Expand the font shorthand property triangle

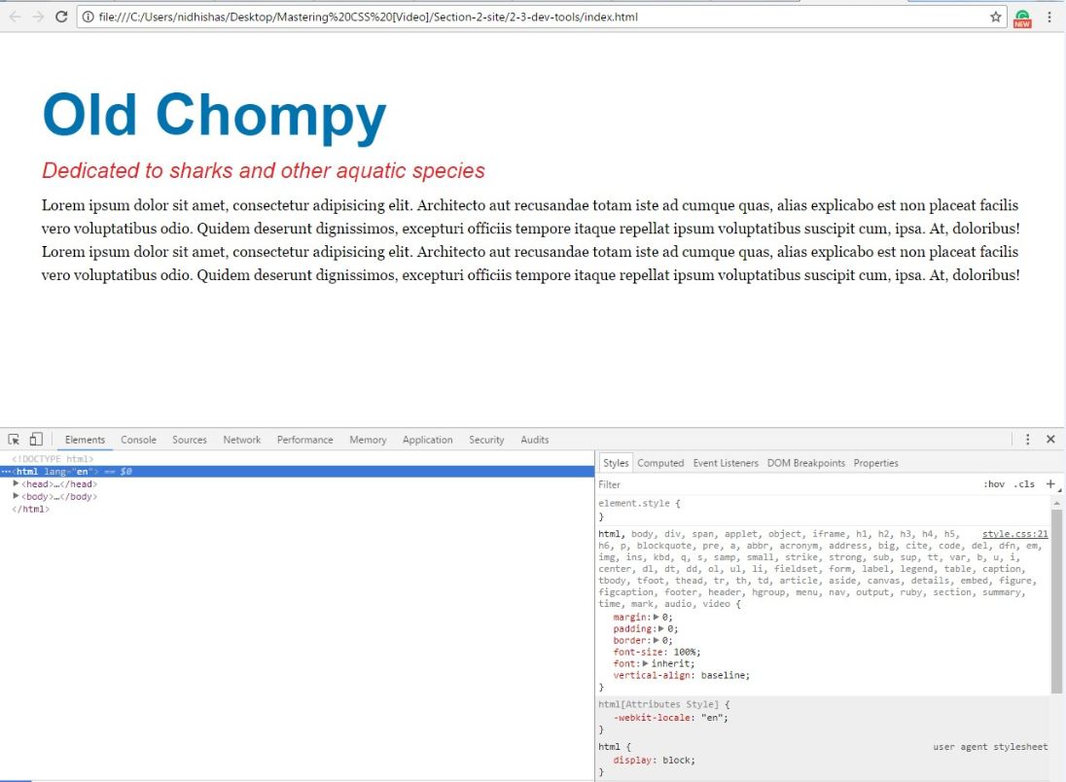pos(645,663)
